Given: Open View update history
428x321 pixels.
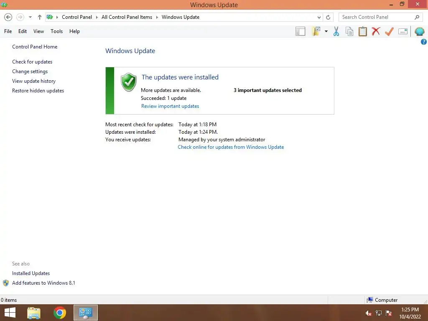Looking at the screenshot, I should tap(34, 81).
